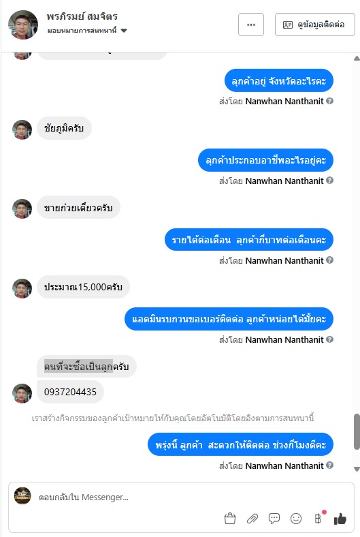This screenshot has width=360, height=537.
Task: Click the customer profile photo in header
Action: [x=23, y=25]
